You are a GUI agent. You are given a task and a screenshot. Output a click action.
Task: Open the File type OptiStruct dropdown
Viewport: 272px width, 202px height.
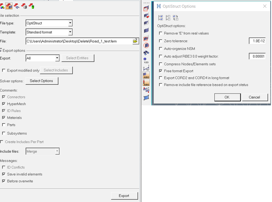(x=70, y=23)
